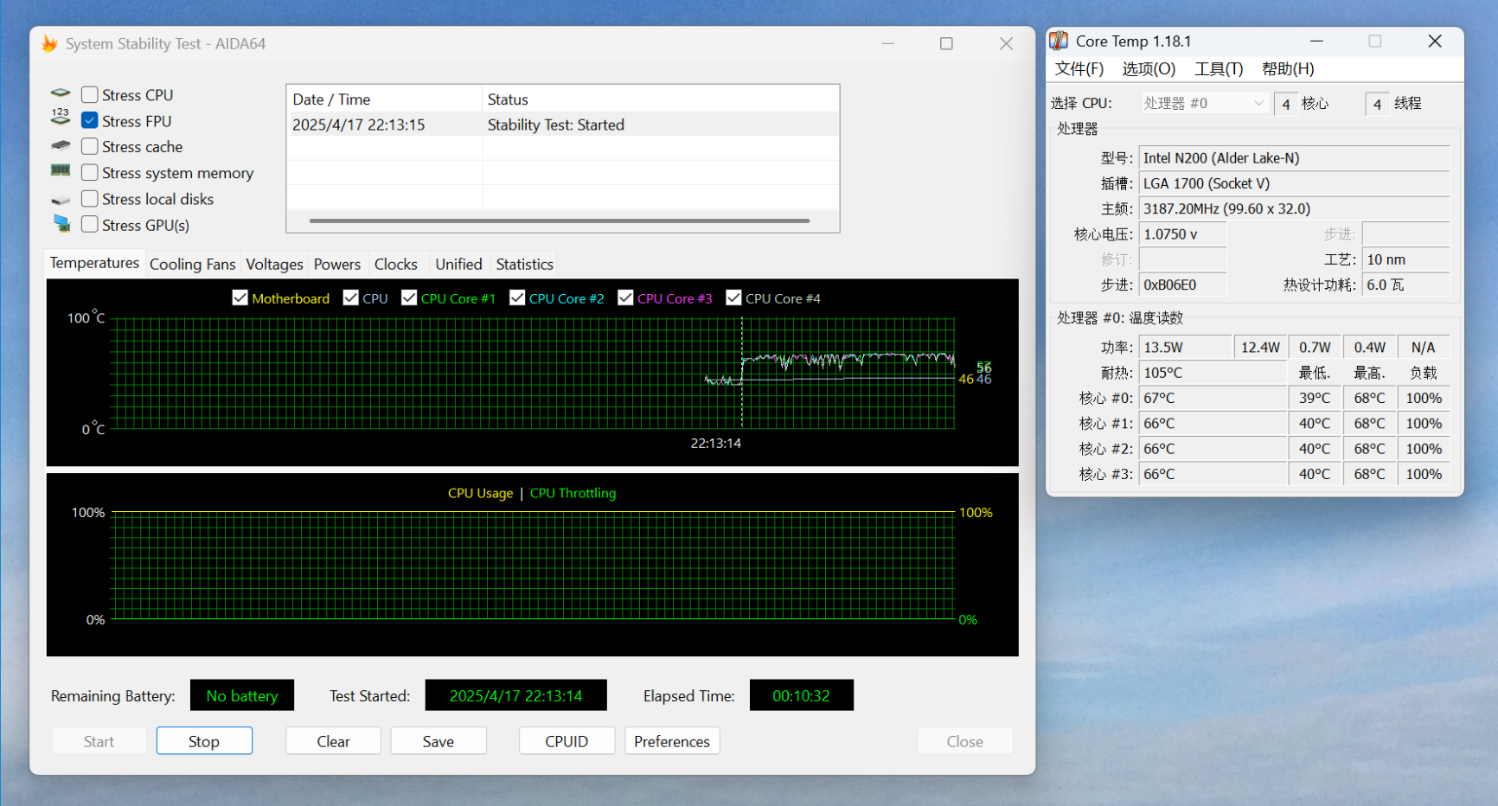Switch to the Cooling Fans tab
This screenshot has width=1498, height=806.
[x=192, y=264]
